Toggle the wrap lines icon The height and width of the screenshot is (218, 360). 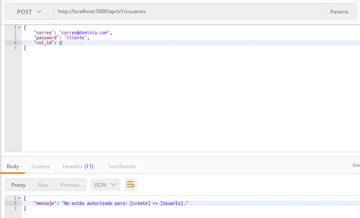coord(130,185)
